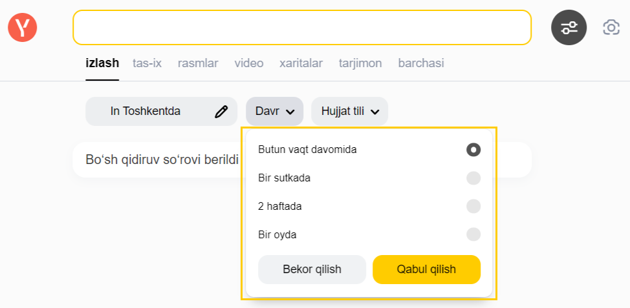
Task: Edit location with pencil icon
Action: tap(221, 112)
